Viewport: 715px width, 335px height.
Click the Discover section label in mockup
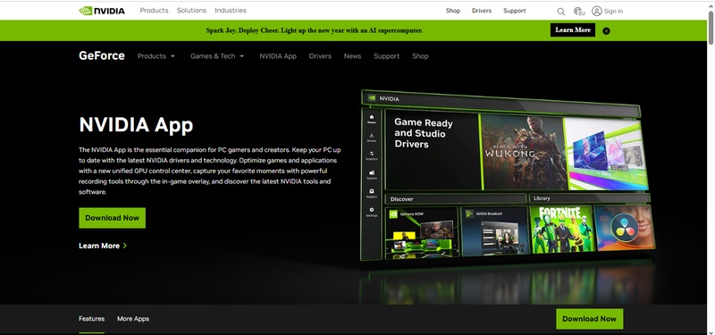point(401,199)
